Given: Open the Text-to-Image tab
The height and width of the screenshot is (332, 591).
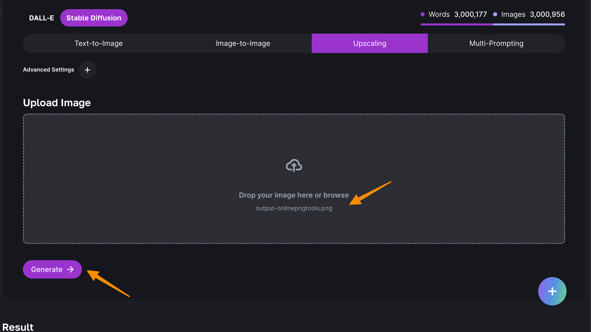Looking at the screenshot, I should (98, 43).
